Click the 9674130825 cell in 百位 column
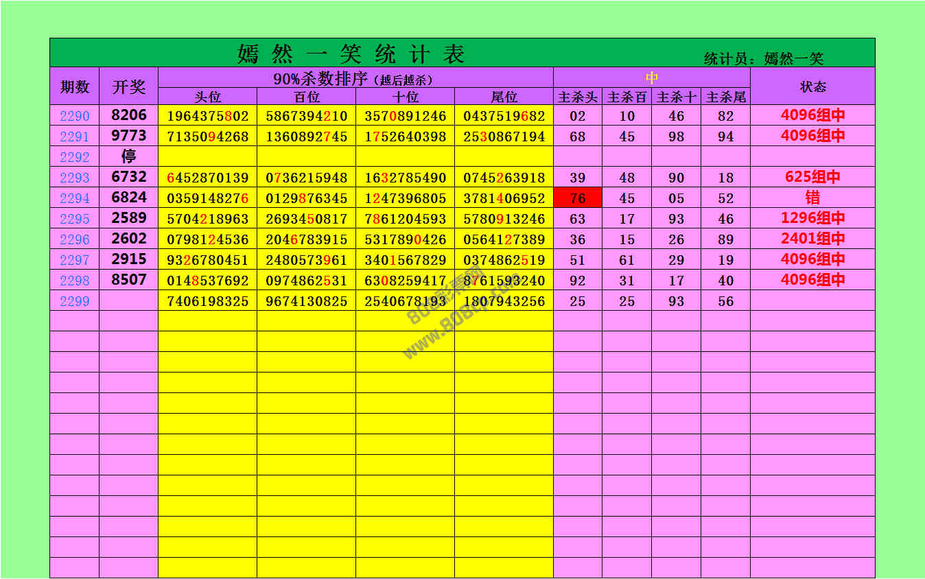 306,301
